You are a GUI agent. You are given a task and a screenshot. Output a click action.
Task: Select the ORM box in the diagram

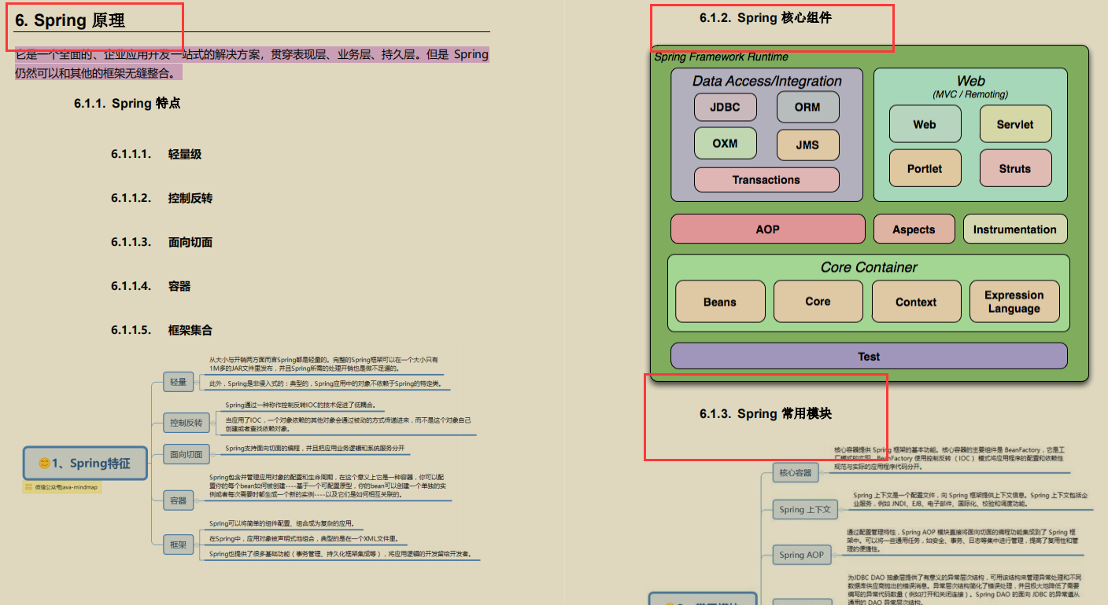click(x=807, y=108)
